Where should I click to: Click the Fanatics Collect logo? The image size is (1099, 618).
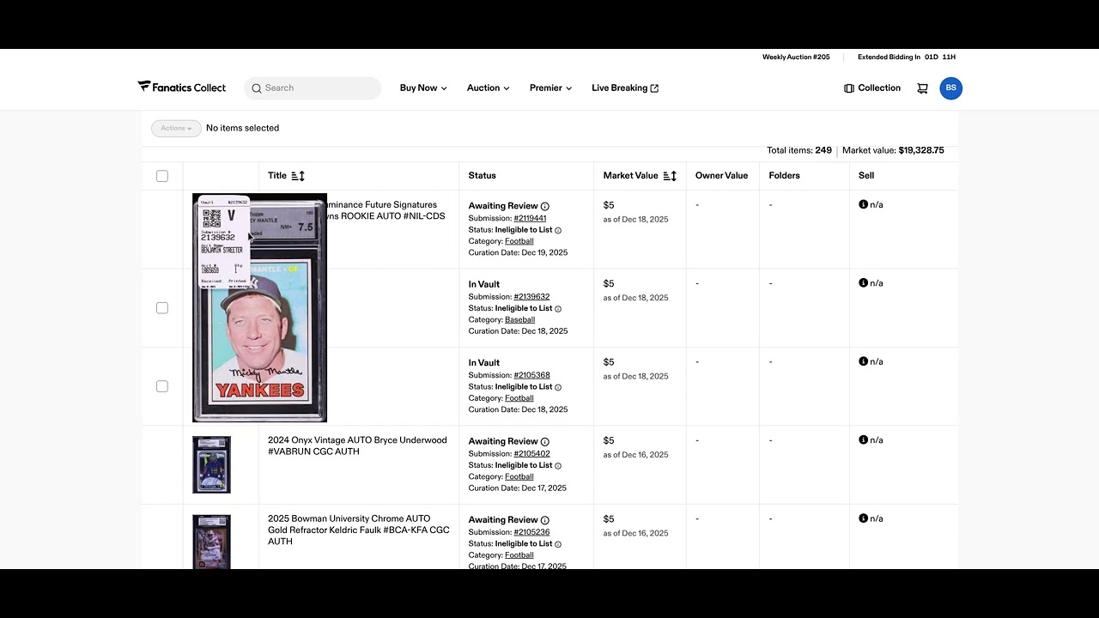pyautogui.click(x=182, y=88)
